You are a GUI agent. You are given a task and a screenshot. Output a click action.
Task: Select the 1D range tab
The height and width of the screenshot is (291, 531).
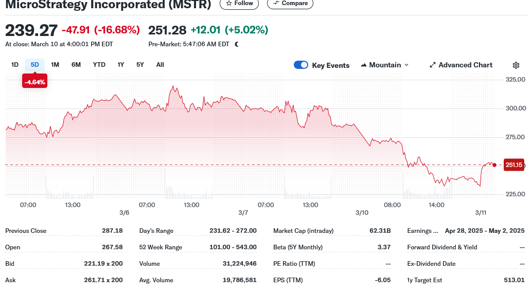click(x=14, y=65)
